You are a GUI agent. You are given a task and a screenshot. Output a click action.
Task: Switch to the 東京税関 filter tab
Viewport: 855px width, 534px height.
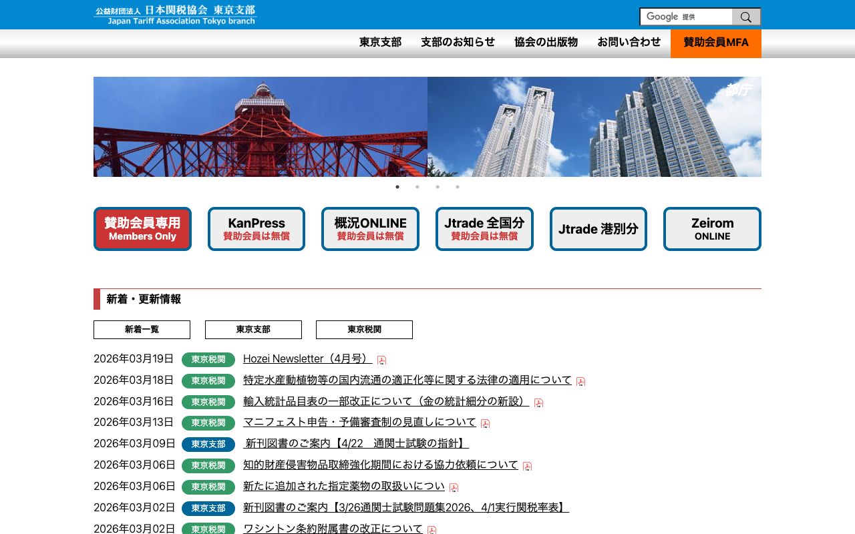(x=364, y=330)
